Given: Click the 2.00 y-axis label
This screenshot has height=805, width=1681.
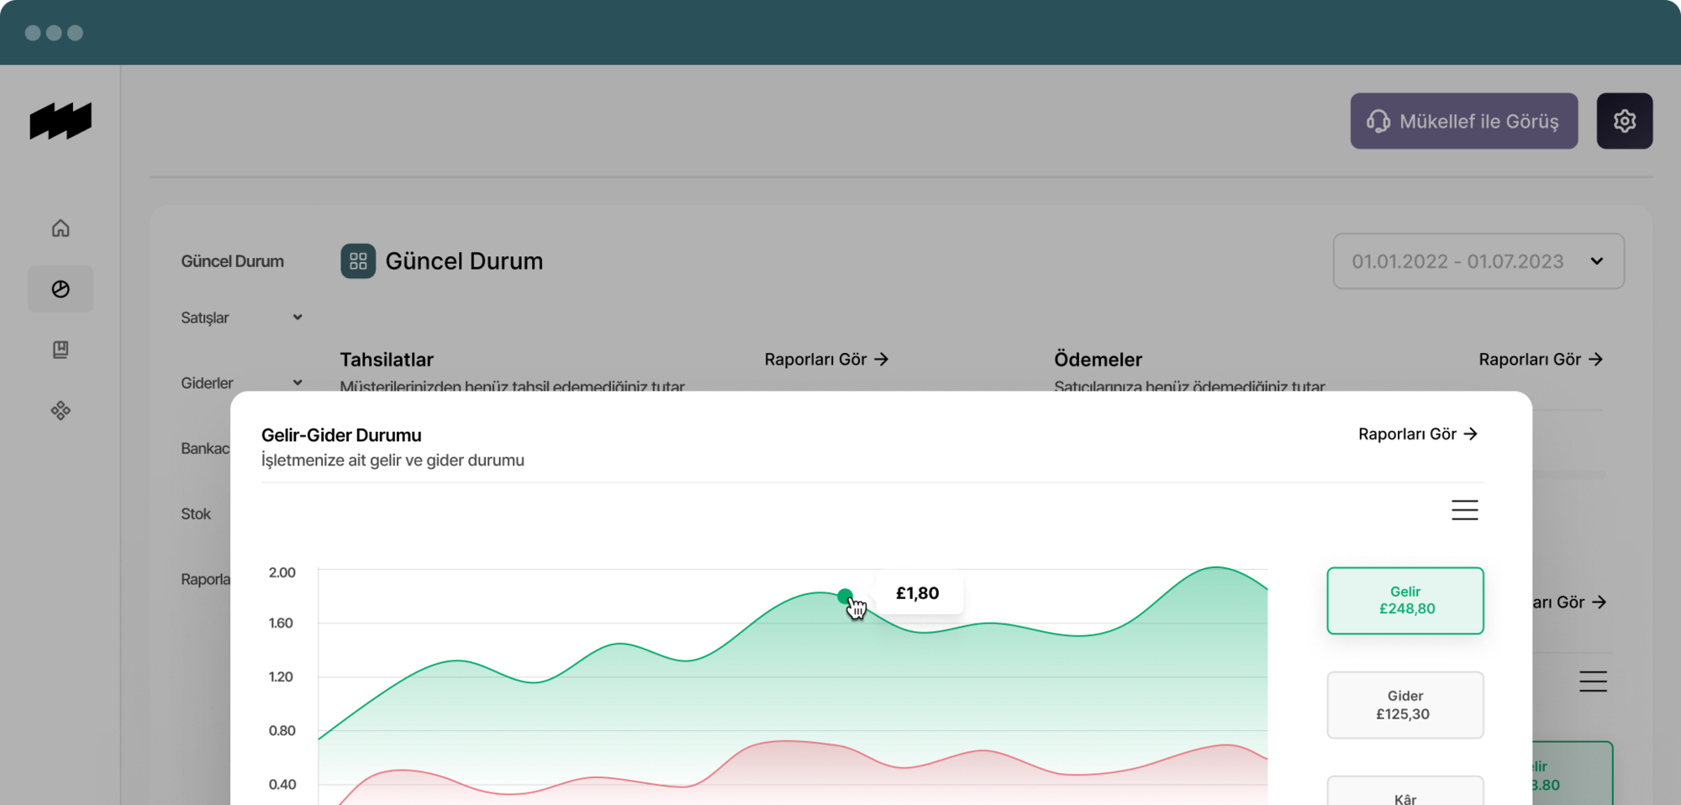Looking at the screenshot, I should pyautogui.click(x=282, y=572).
